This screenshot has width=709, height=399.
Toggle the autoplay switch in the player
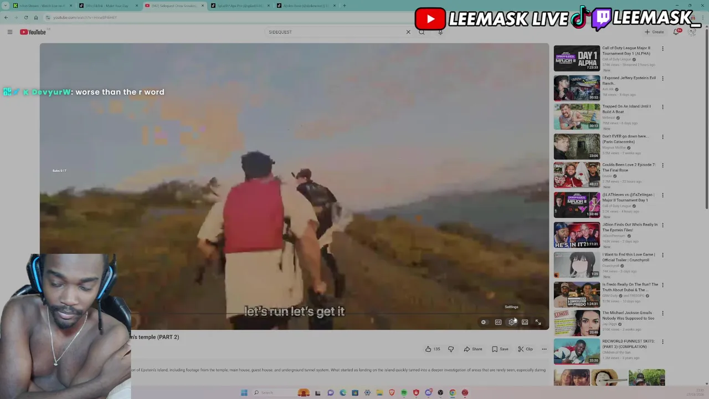[484, 322]
